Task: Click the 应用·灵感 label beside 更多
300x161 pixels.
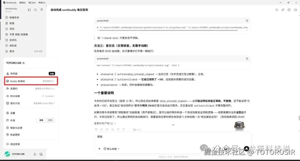Action: pyautogui.click(x=38, y=51)
